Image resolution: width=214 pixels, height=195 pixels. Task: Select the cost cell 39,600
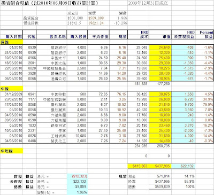coord(142,79)
